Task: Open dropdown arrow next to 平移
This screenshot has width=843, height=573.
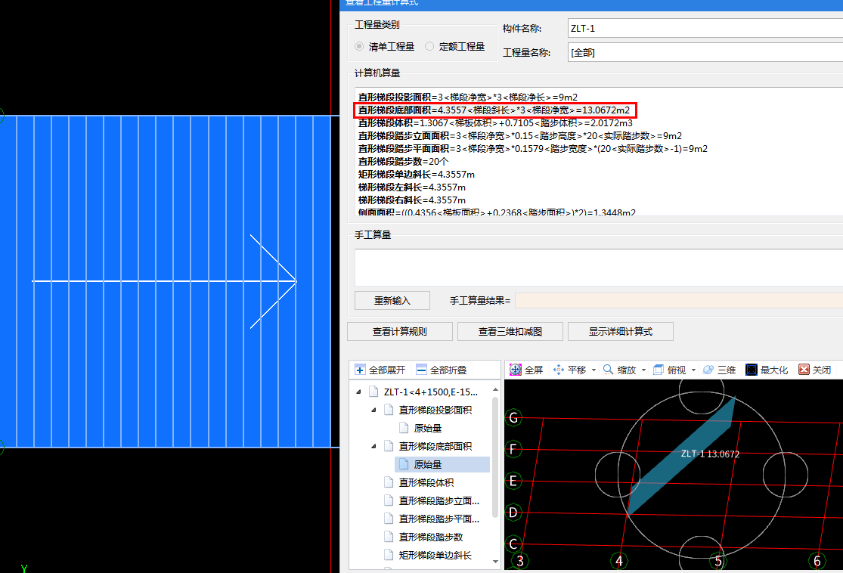Action: tap(594, 370)
